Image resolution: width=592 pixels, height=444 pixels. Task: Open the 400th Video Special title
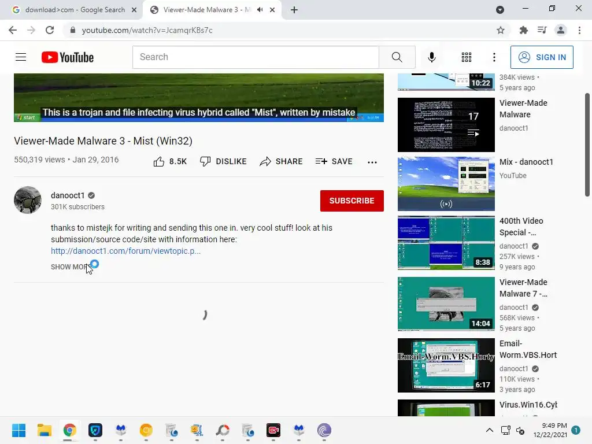pos(521,227)
